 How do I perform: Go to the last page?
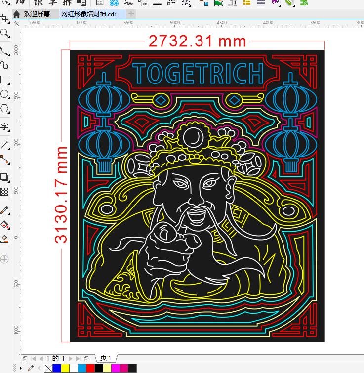pos(78,359)
